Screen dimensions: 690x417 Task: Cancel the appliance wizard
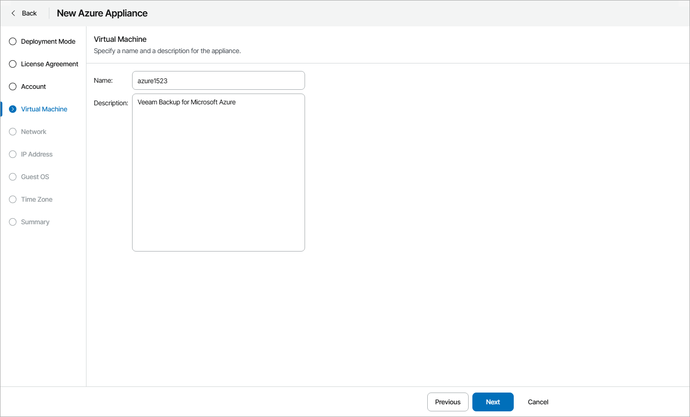coord(538,402)
